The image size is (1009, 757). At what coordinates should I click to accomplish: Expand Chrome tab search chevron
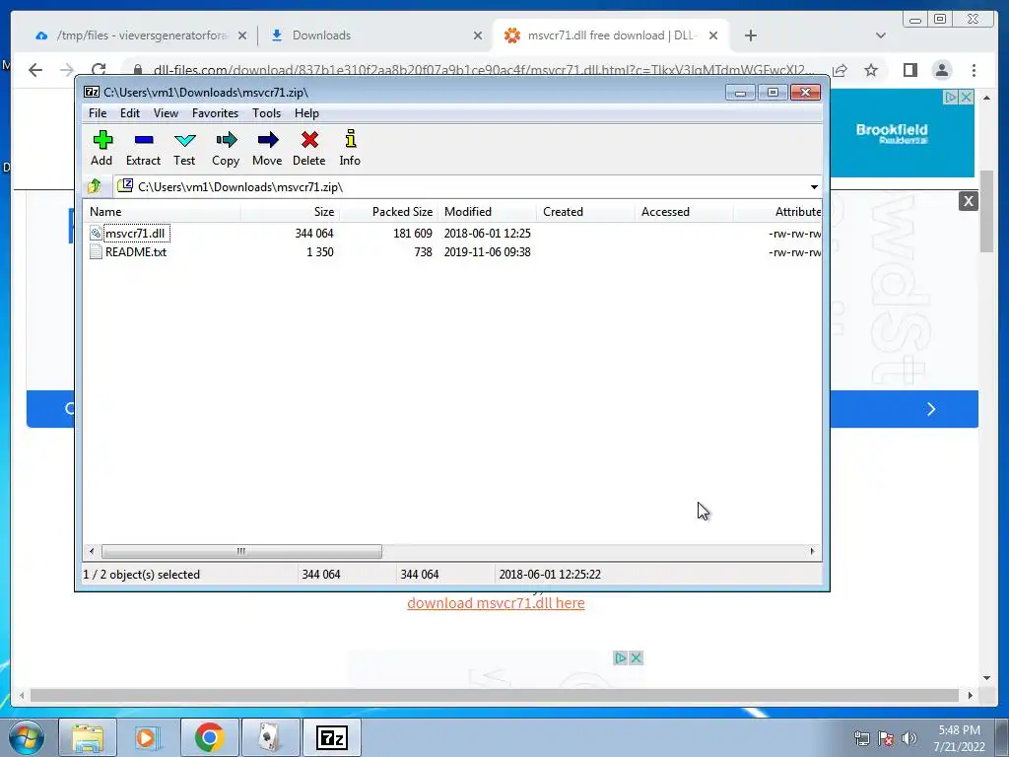(x=881, y=35)
